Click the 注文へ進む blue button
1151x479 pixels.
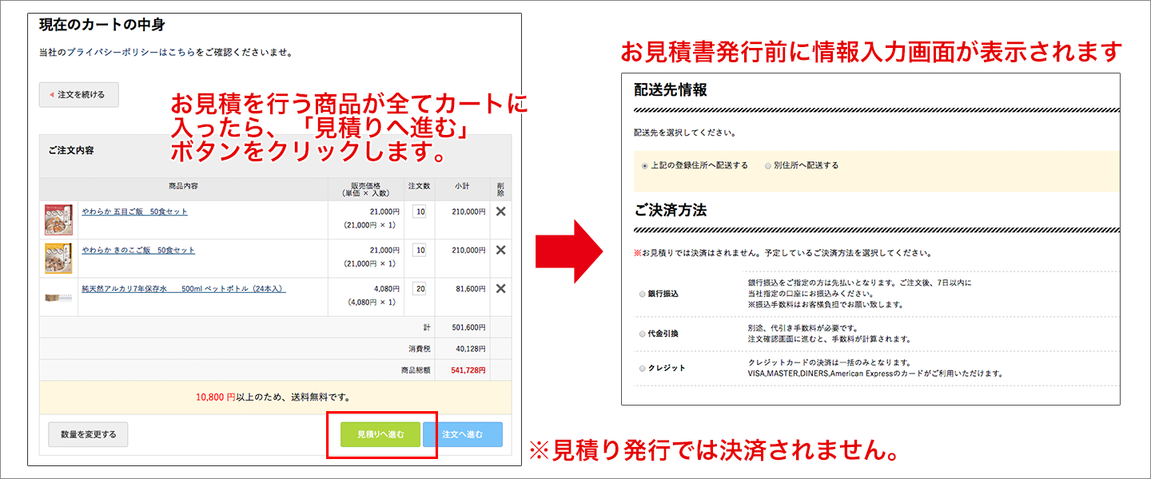tap(463, 434)
